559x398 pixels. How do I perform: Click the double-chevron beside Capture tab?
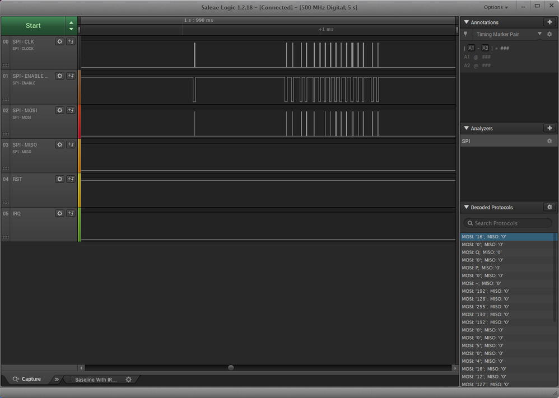tap(57, 380)
